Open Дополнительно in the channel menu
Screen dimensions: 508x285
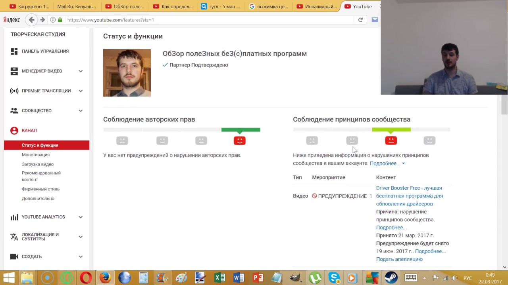(38, 199)
